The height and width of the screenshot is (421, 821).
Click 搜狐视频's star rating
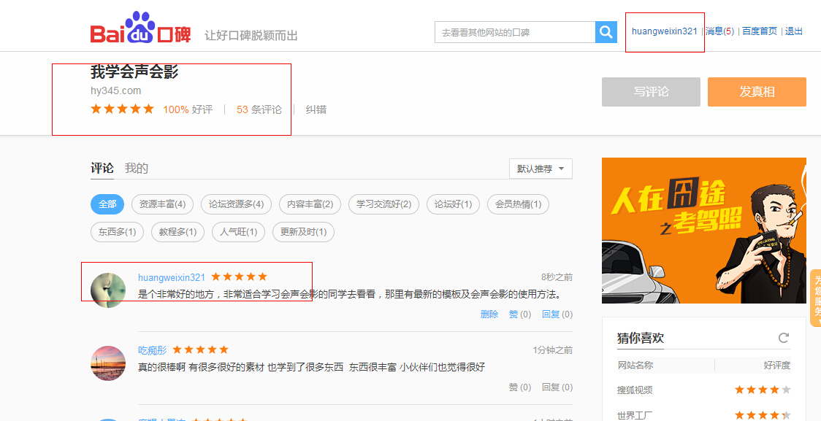coord(763,390)
